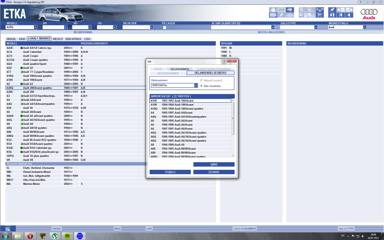The height and width of the screenshot is (240, 384).
Task: Open the Delenummer dropdown in search dialog
Action: (x=196, y=85)
